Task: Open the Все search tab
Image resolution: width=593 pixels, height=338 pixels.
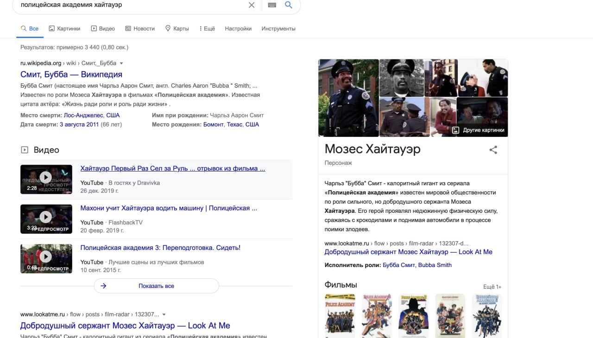Action: click(30, 29)
